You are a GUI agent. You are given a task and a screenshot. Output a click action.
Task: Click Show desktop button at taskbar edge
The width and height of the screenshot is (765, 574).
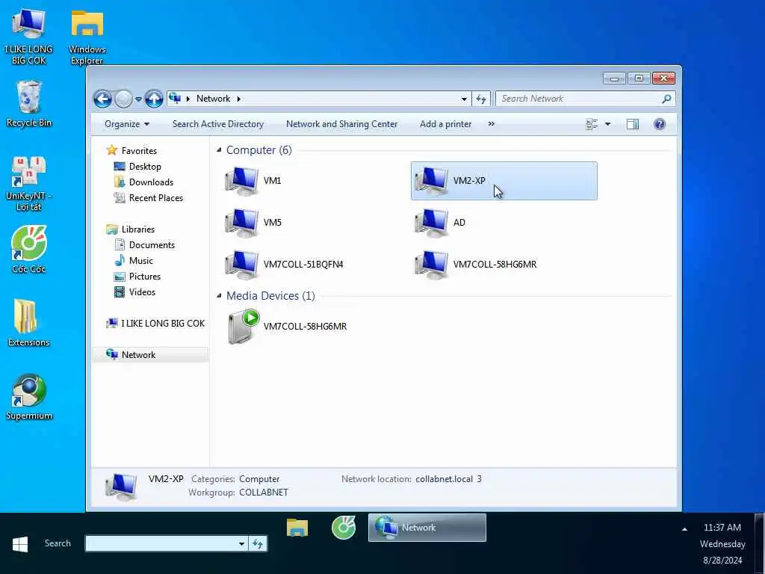pos(760,543)
